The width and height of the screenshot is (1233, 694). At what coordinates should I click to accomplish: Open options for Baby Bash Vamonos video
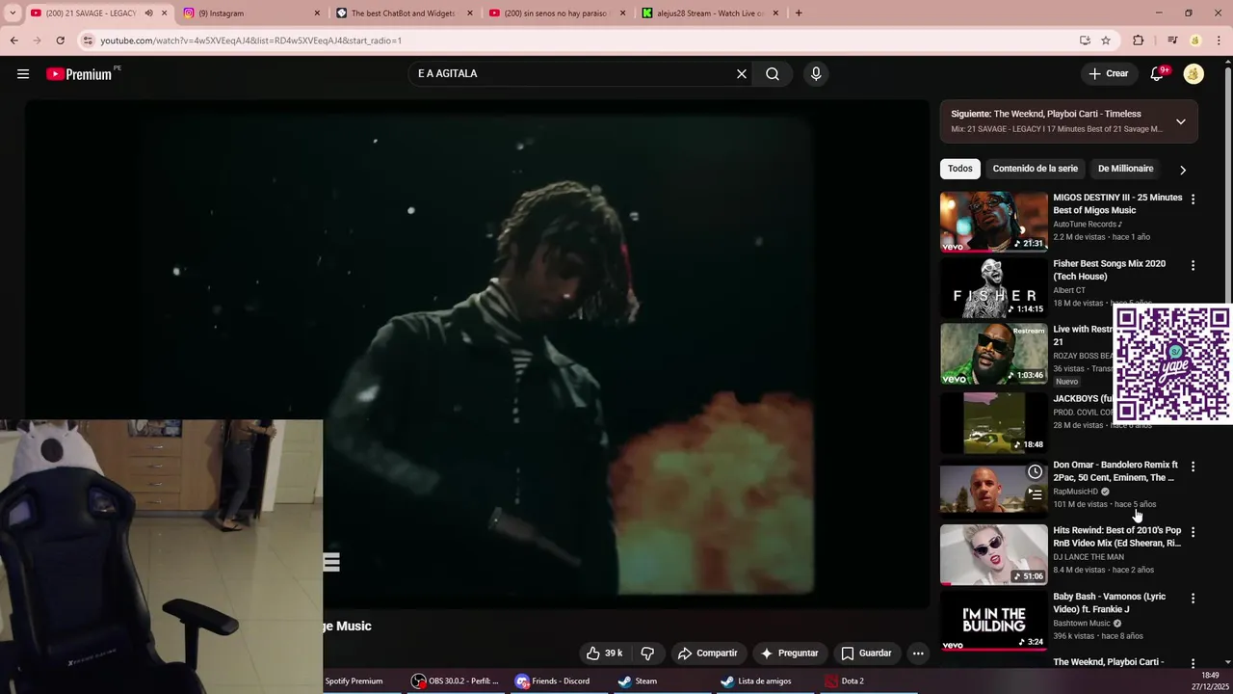pos(1193,599)
